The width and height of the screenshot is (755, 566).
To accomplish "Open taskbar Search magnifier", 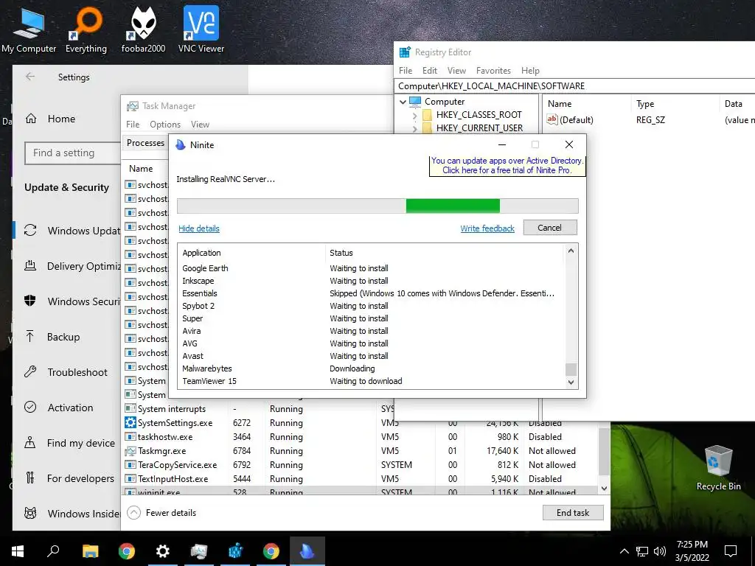I will [53, 551].
